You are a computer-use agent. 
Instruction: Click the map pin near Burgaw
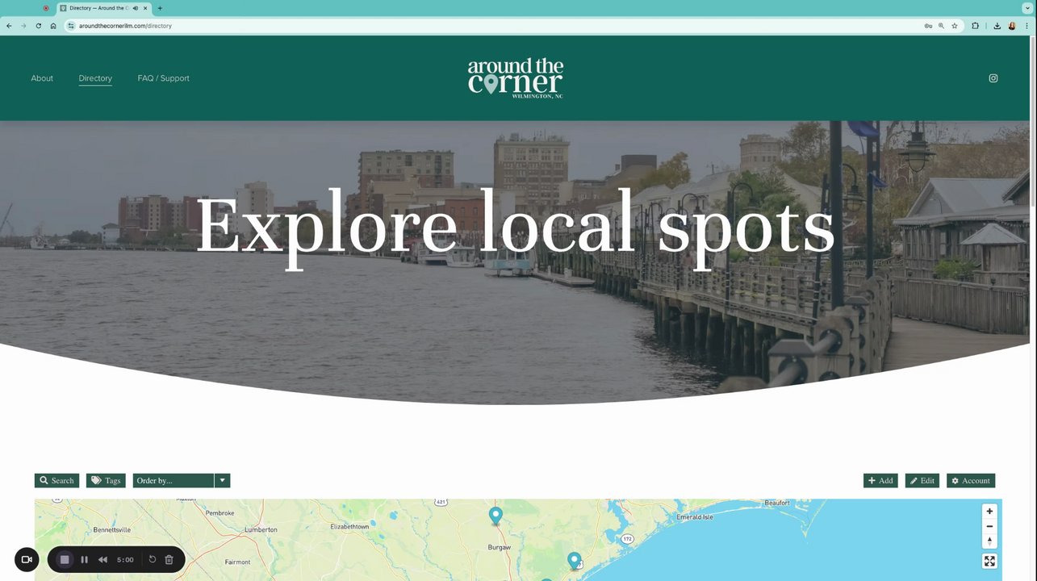pyautogui.click(x=496, y=515)
